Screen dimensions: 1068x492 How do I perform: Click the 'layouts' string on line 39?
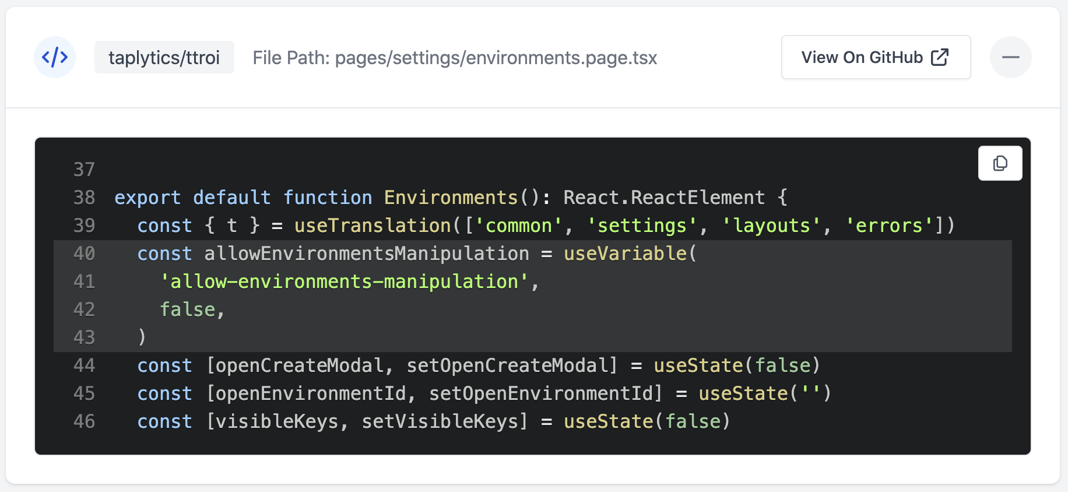click(771, 226)
